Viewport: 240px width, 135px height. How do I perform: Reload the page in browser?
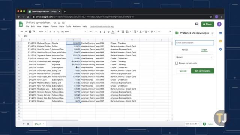point(28,16)
